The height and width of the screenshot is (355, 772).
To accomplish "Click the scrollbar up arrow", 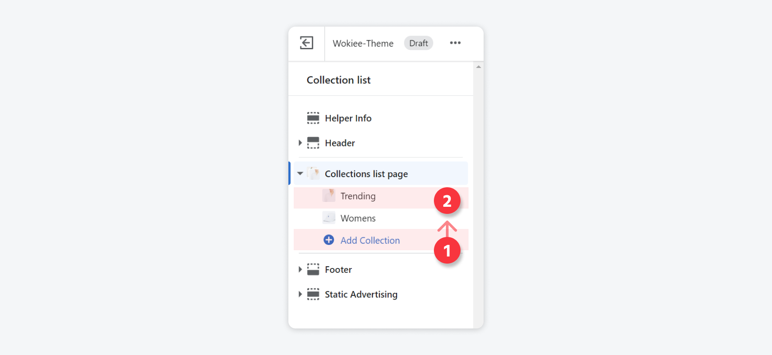I will pyautogui.click(x=479, y=67).
